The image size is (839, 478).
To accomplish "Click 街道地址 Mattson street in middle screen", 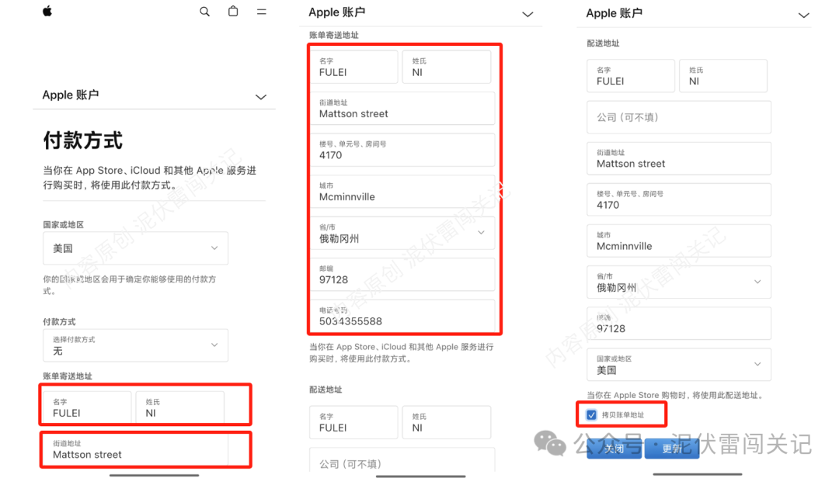I will pos(402,109).
